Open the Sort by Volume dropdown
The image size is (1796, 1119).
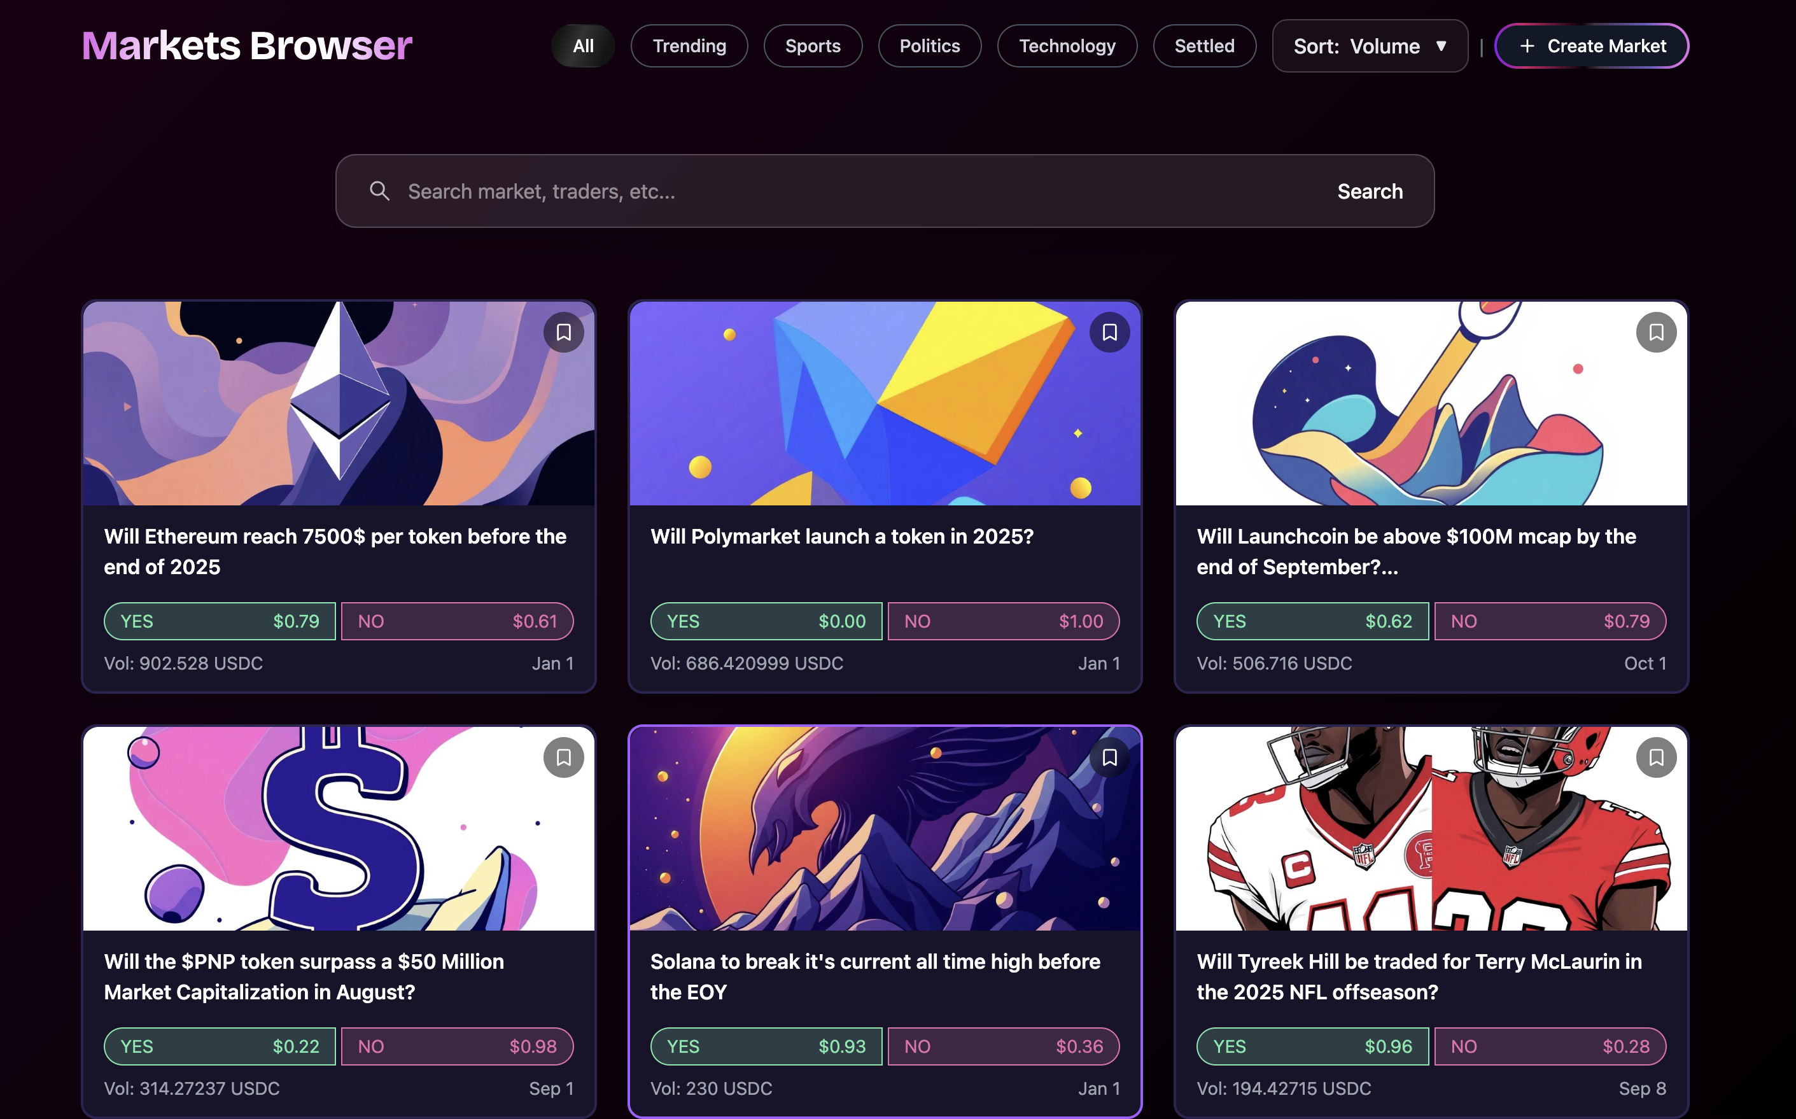pos(1370,46)
